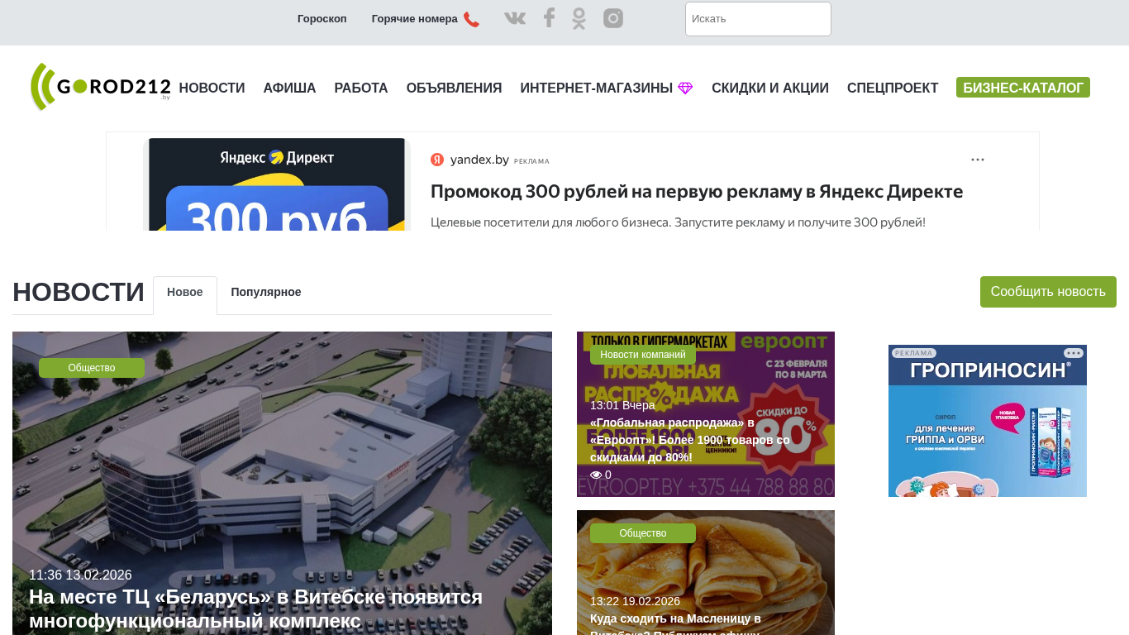Click the Общество tag on Масленица article
This screenshot has height=635, width=1129.
(643, 533)
